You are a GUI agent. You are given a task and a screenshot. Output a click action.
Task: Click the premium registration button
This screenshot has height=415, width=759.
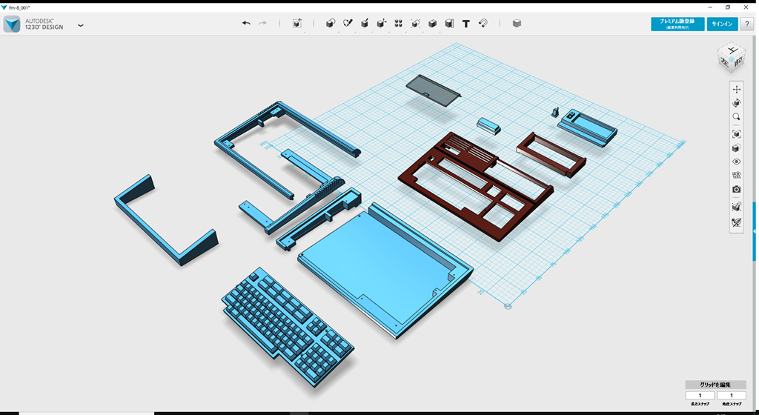click(677, 24)
